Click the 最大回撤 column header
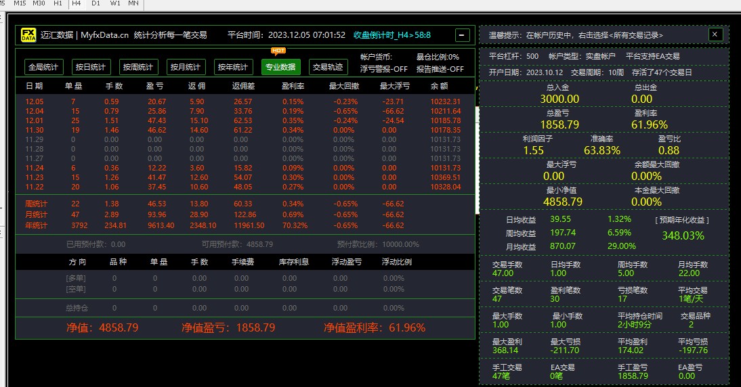This screenshot has width=741, height=387. pyautogui.click(x=344, y=86)
